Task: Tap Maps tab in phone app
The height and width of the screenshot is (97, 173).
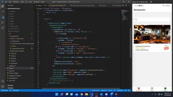Action: [152, 89]
